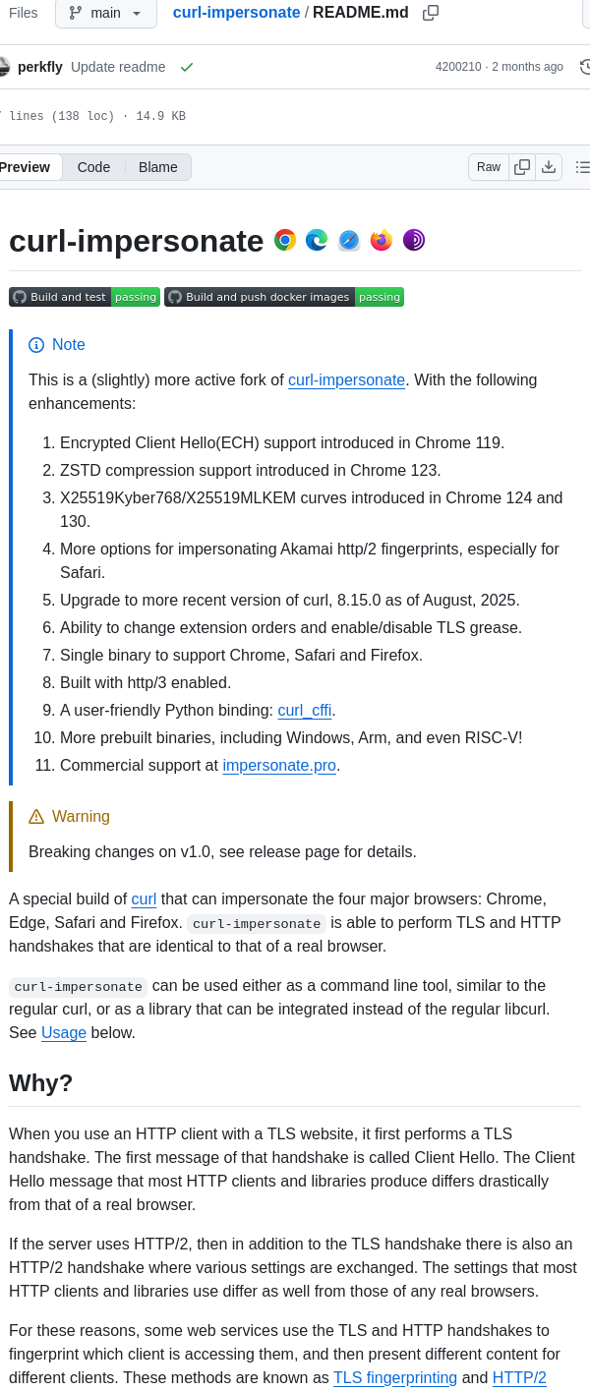This screenshot has height=1391, width=590.
Task: View commit history for this file
Action: click(x=584, y=66)
